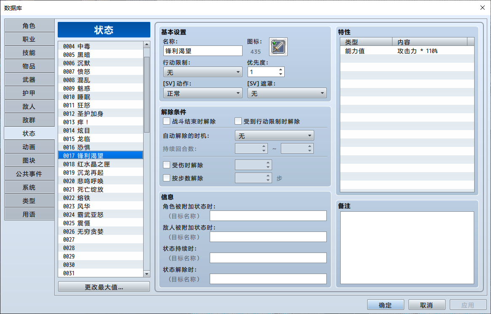The height and width of the screenshot is (314, 491).
Task: Select state 0011 狂怒
Action: coord(101,105)
